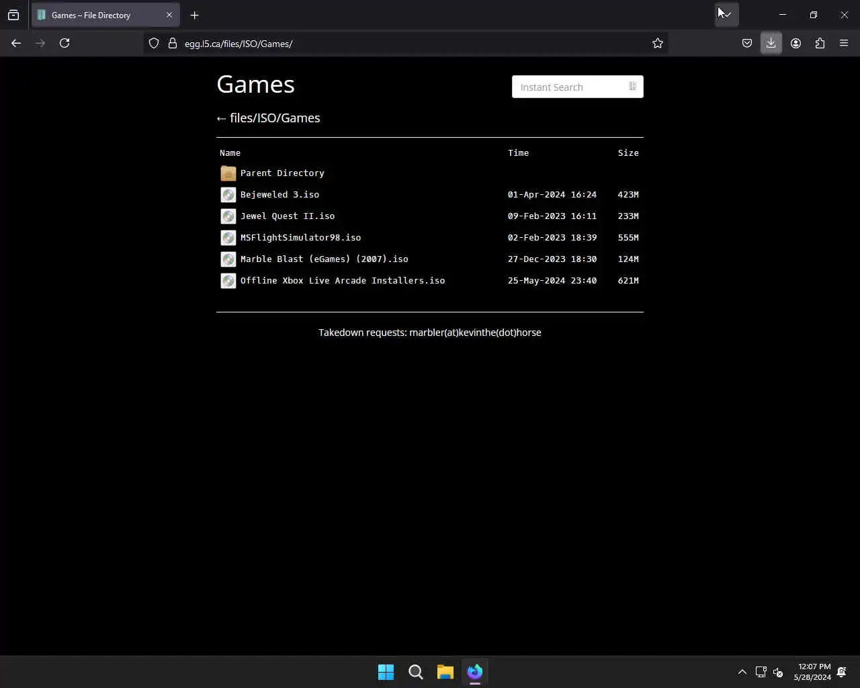The image size is (860, 688).
Task: Save page to Pocket
Action: pos(747,43)
